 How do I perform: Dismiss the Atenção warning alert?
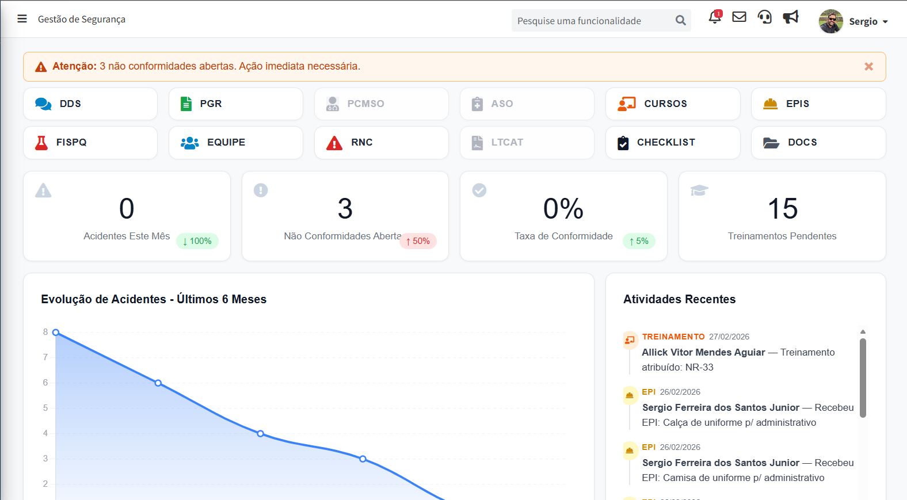point(868,67)
